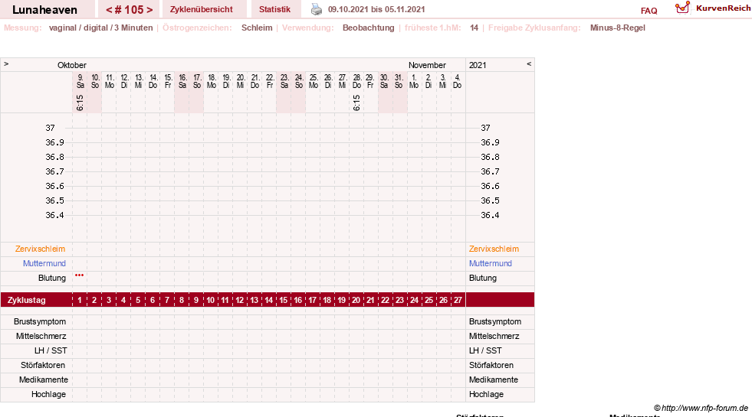Click the KurvenReich logo icon

coord(682,7)
